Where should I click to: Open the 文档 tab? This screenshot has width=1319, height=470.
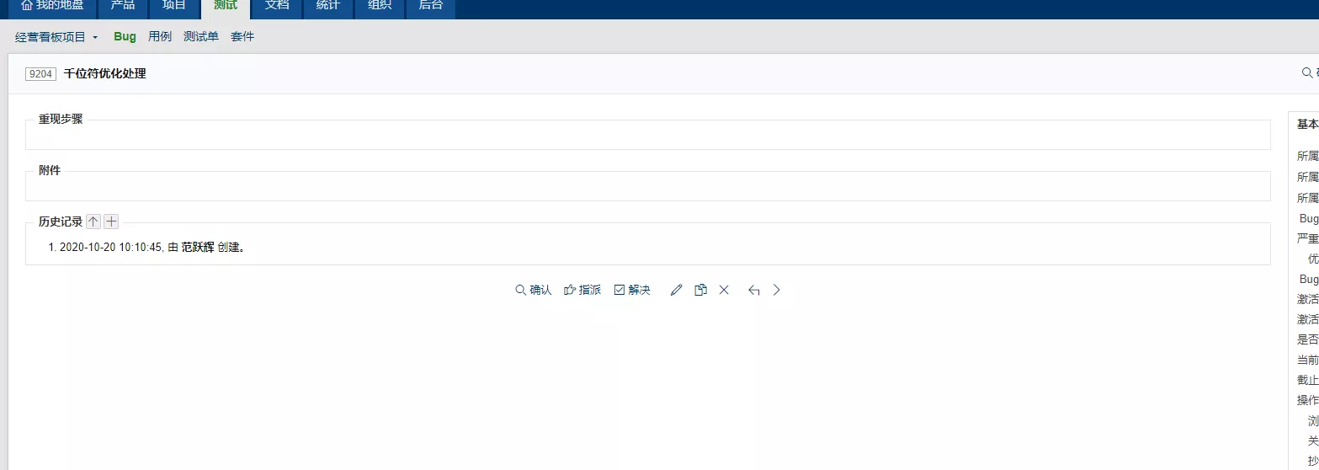(277, 6)
